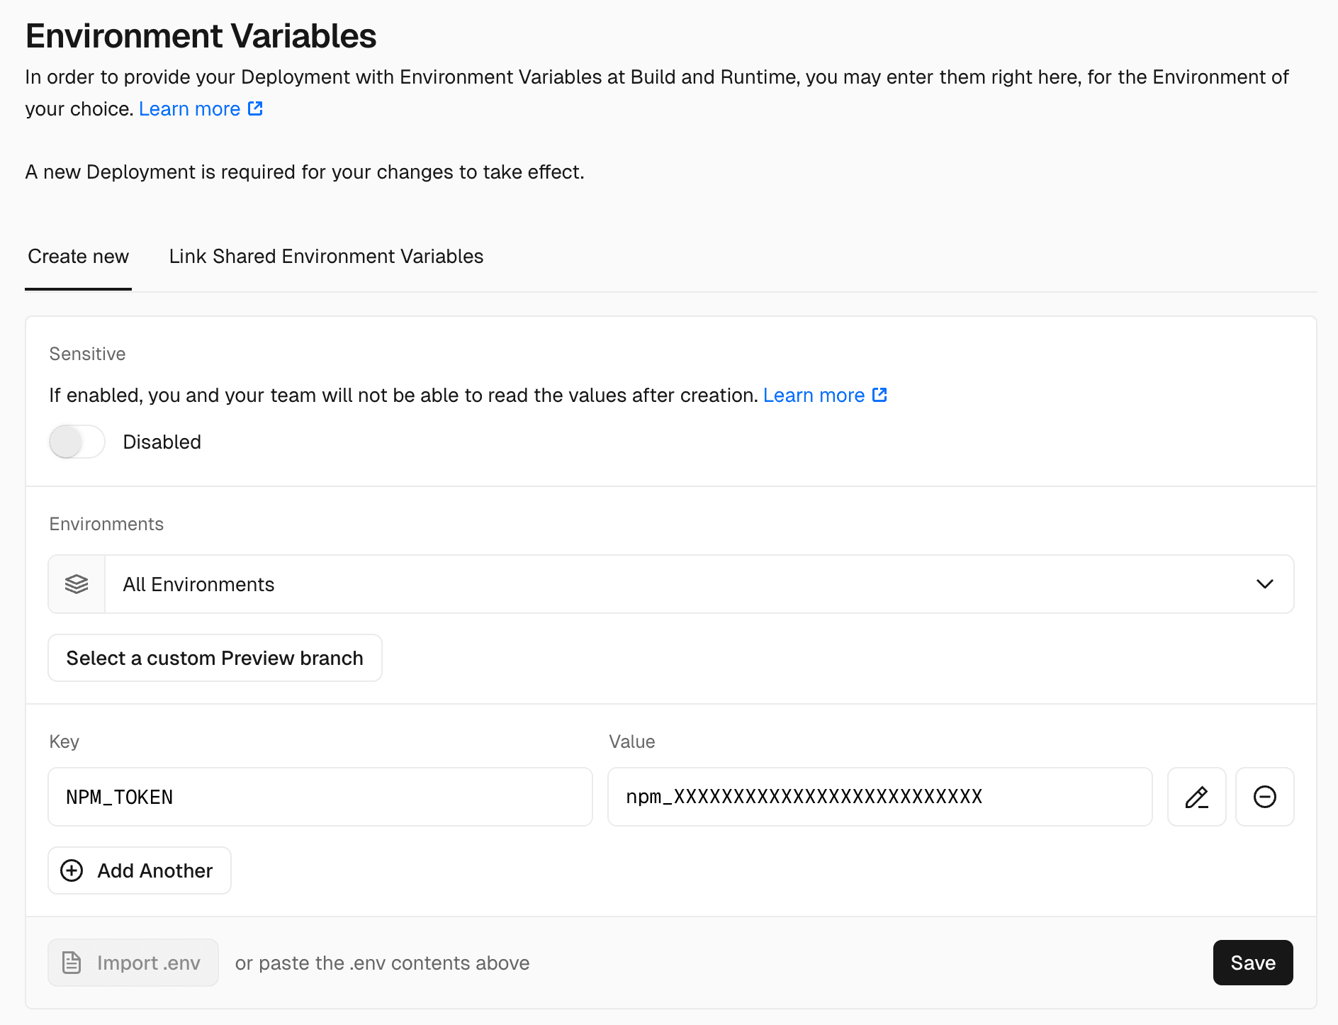Image resolution: width=1338 pixels, height=1025 pixels.
Task: Enable the Sensitive toggle switch
Action: pyautogui.click(x=77, y=442)
